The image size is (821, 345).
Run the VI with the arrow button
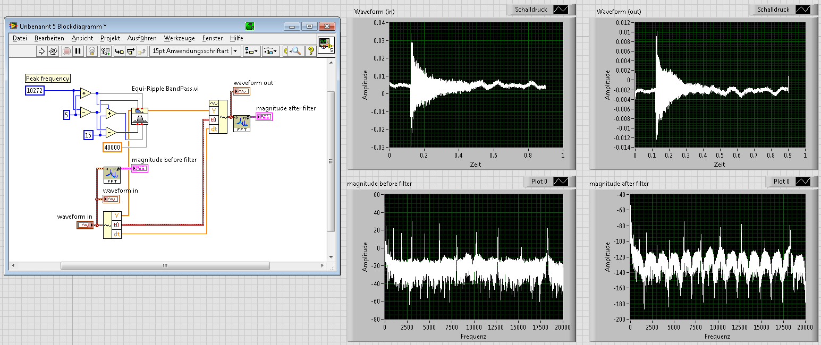(42, 51)
